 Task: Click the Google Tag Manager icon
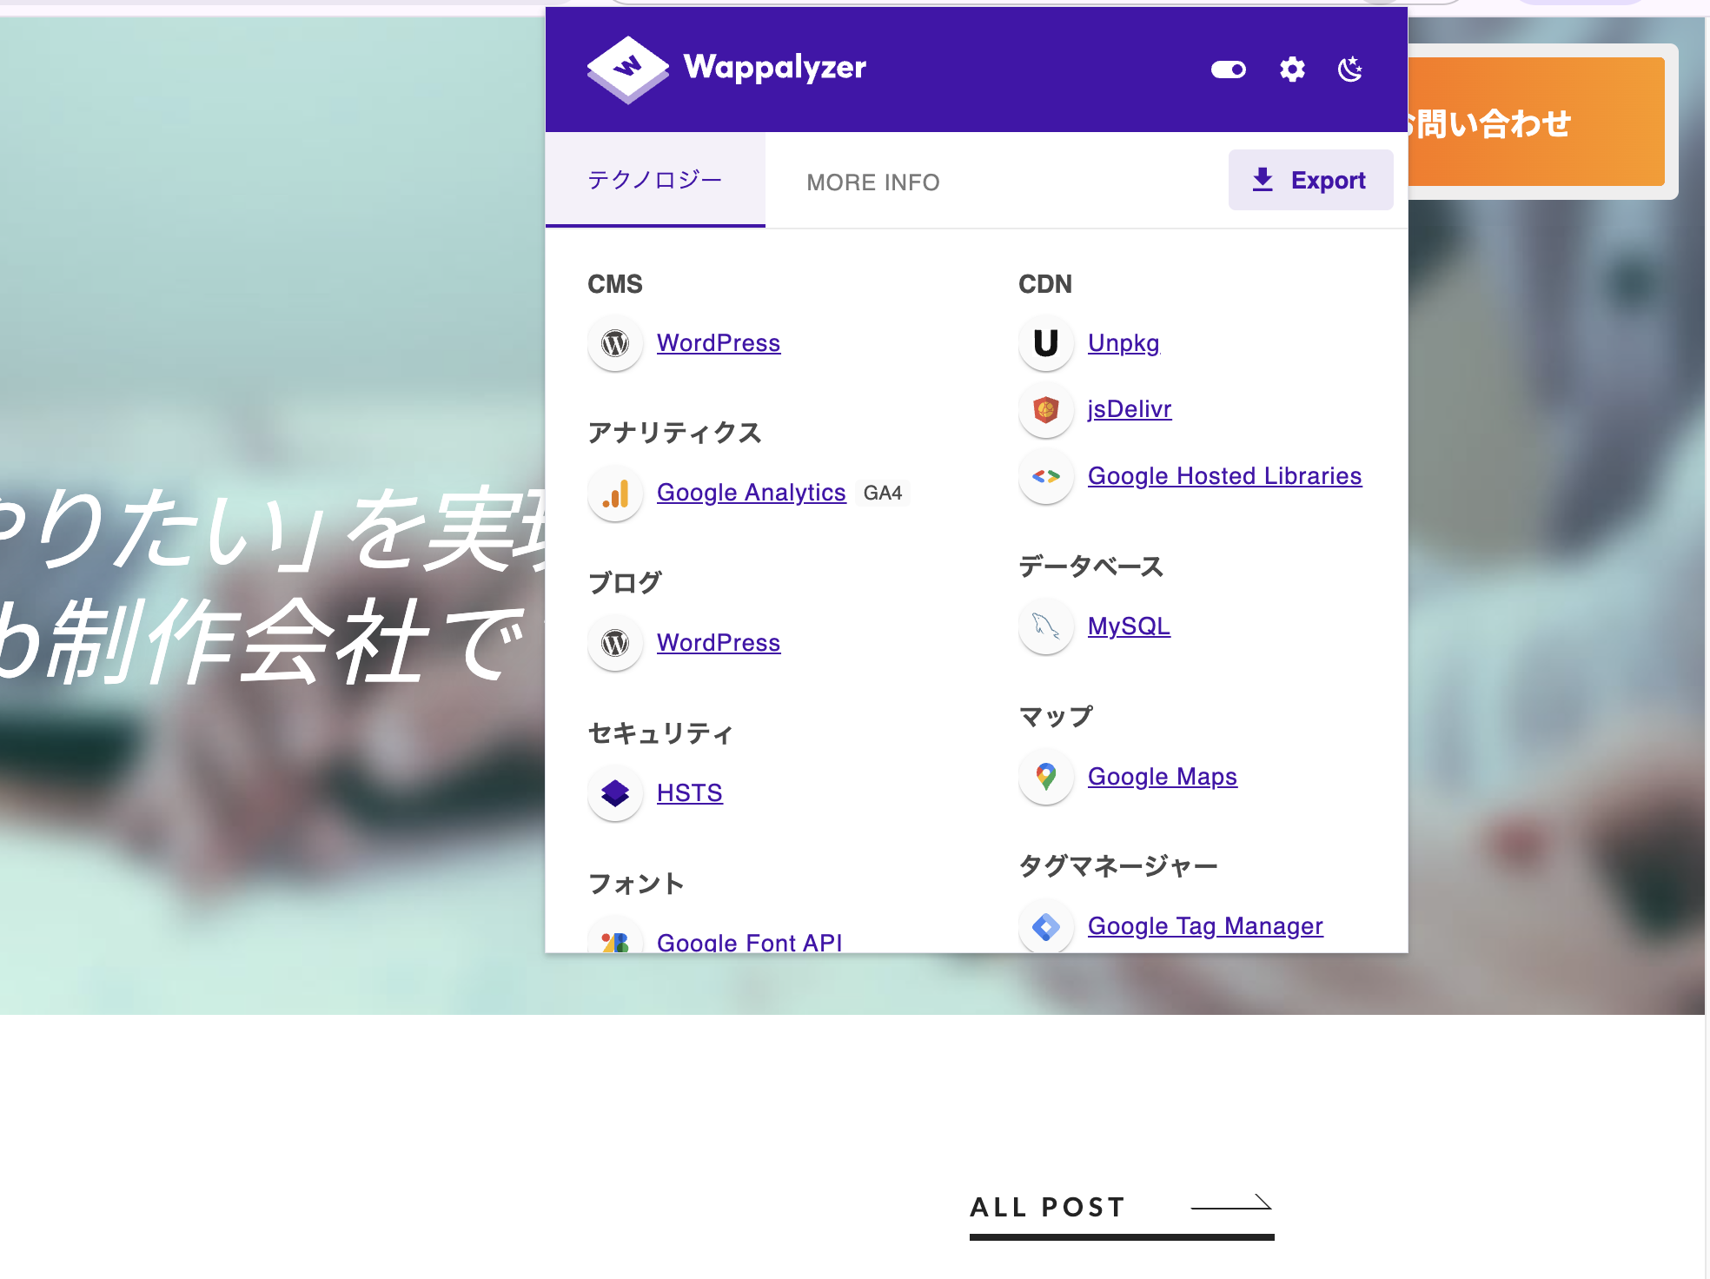click(x=1045, y=926)
